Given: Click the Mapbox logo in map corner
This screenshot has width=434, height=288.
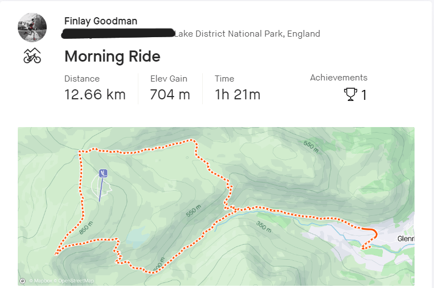Looking at the screenshot, I should click(x=22, y=281).
